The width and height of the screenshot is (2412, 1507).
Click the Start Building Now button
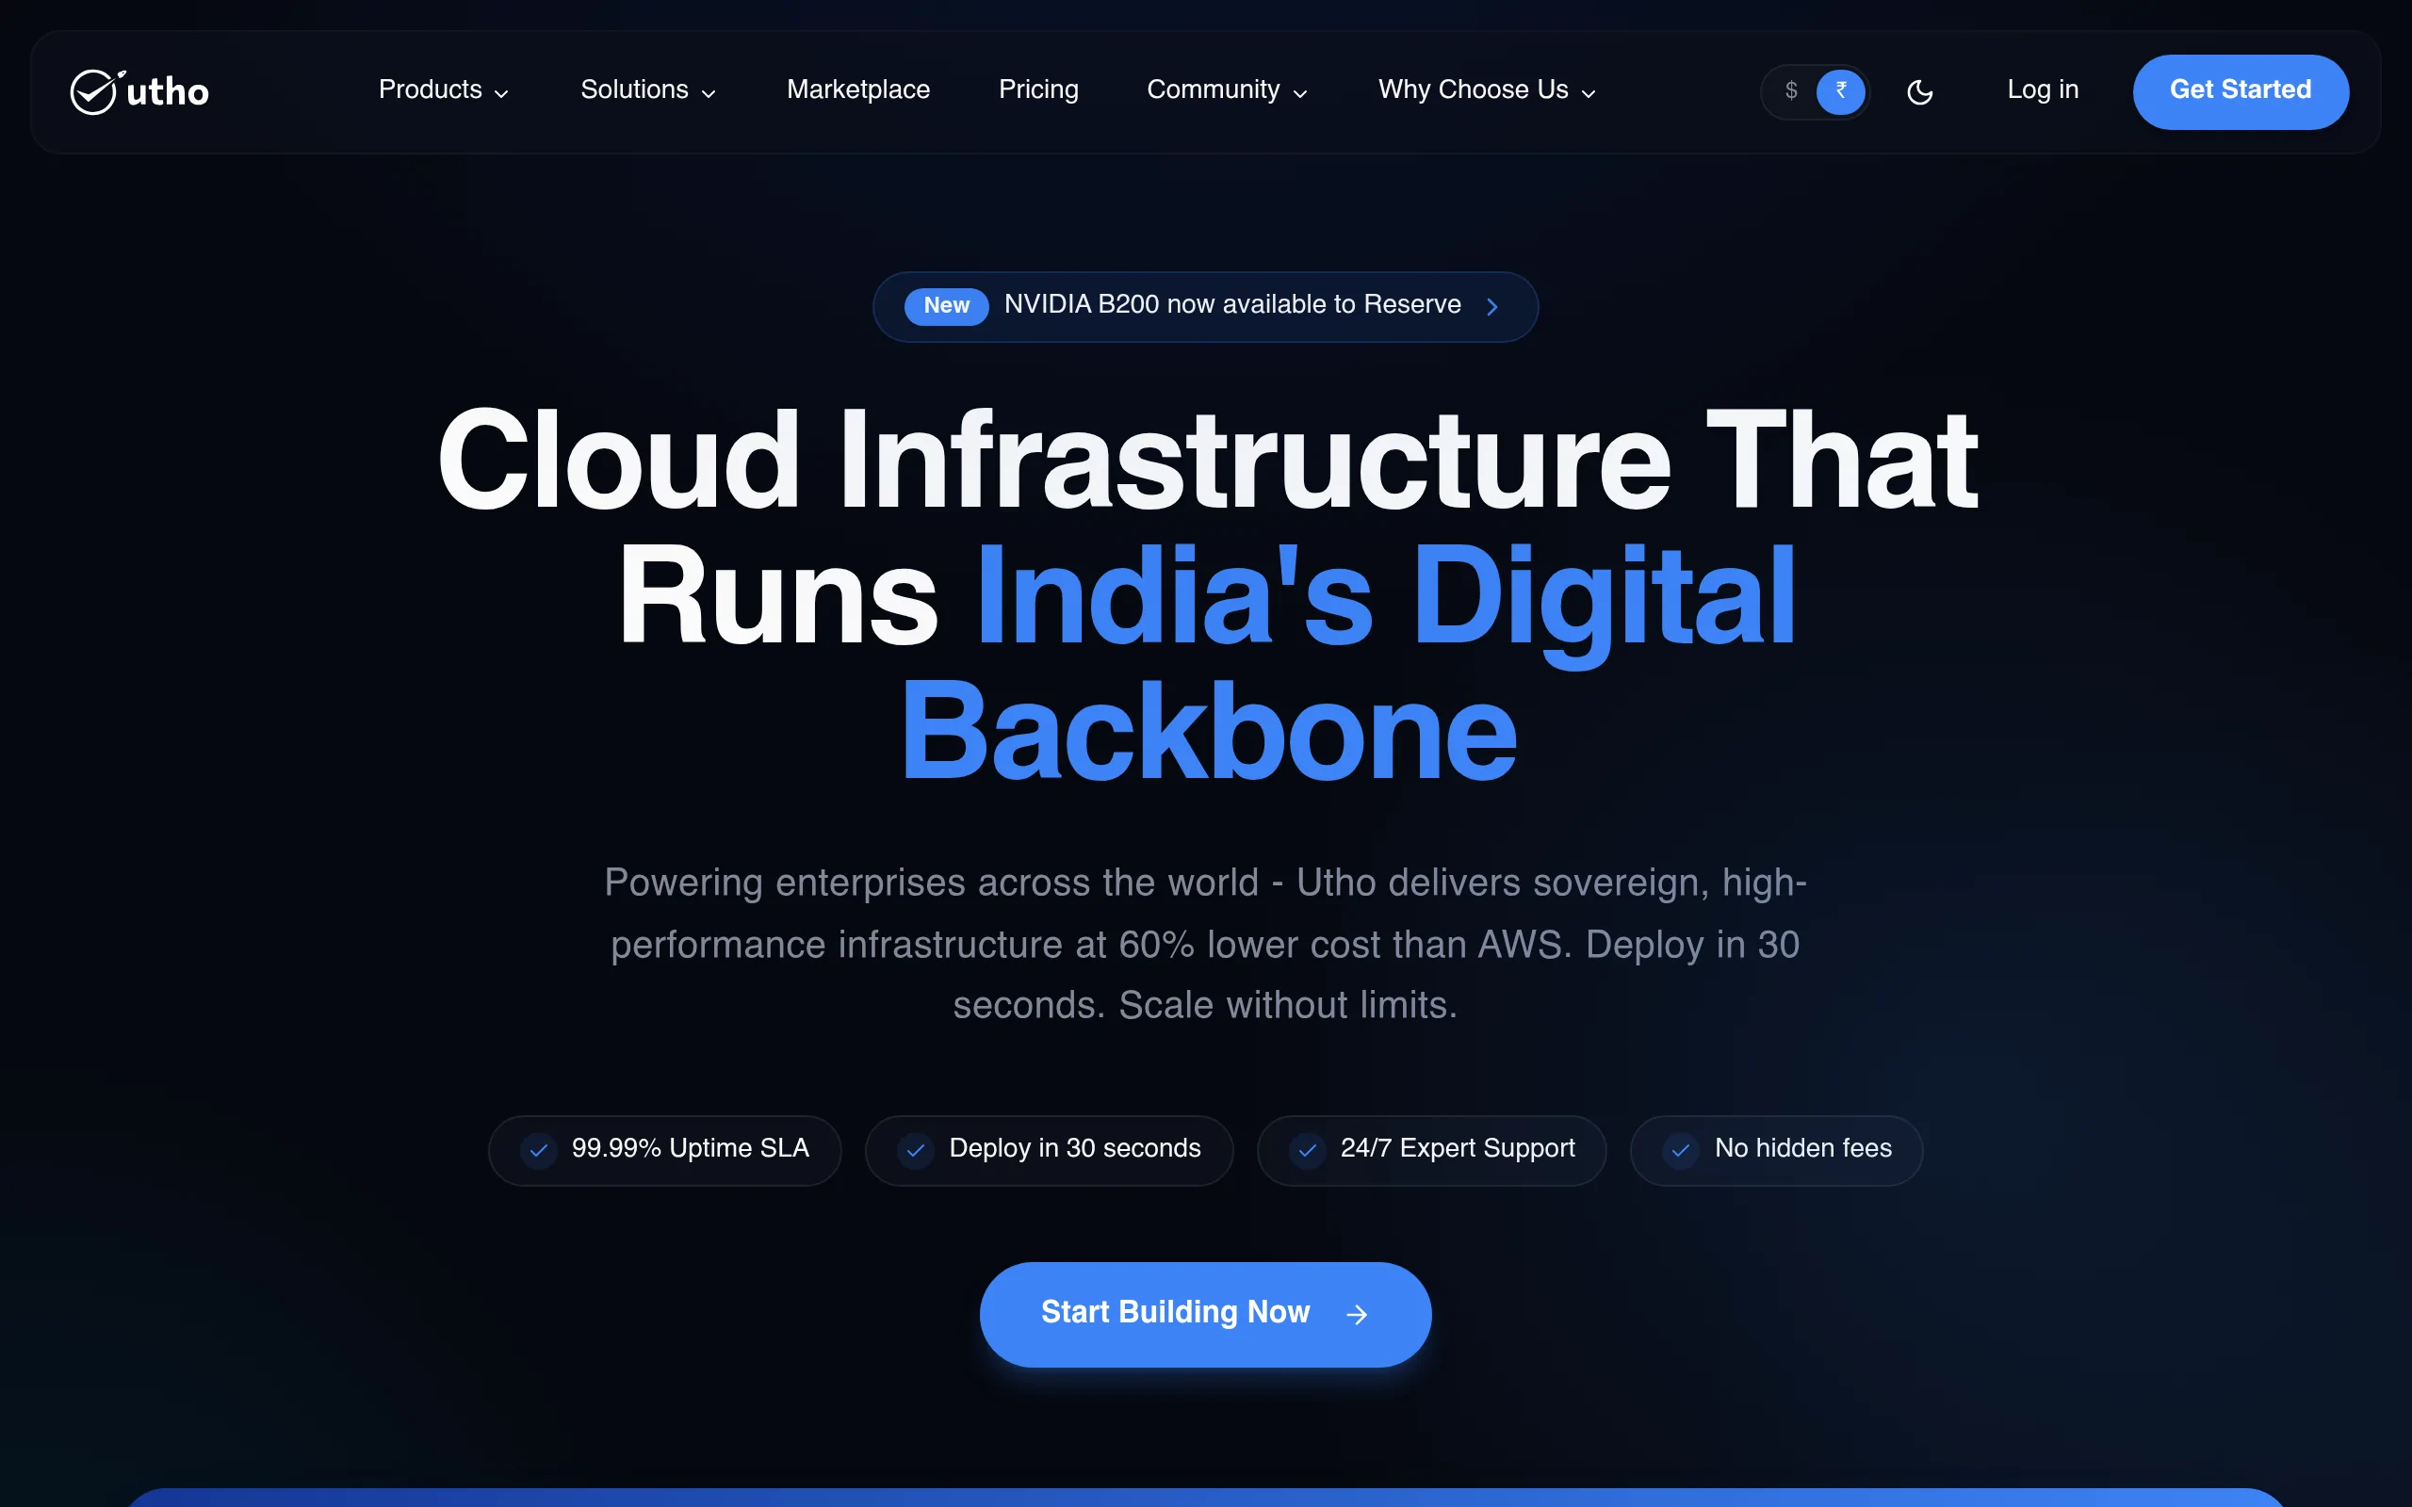click(1205, 1315)
